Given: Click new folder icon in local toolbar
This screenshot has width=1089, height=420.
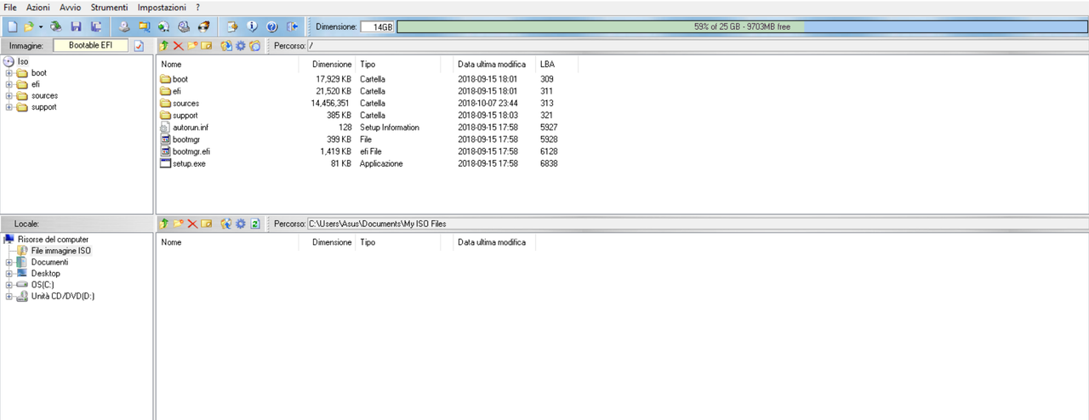Looking at the screenshot, I should pos(179,224).
